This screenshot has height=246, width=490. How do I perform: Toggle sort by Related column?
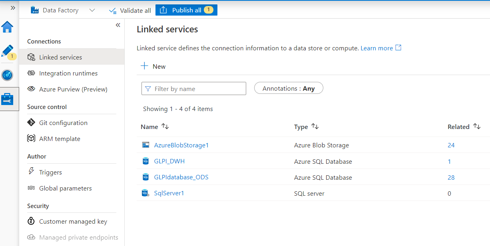[x=477, y=126]
